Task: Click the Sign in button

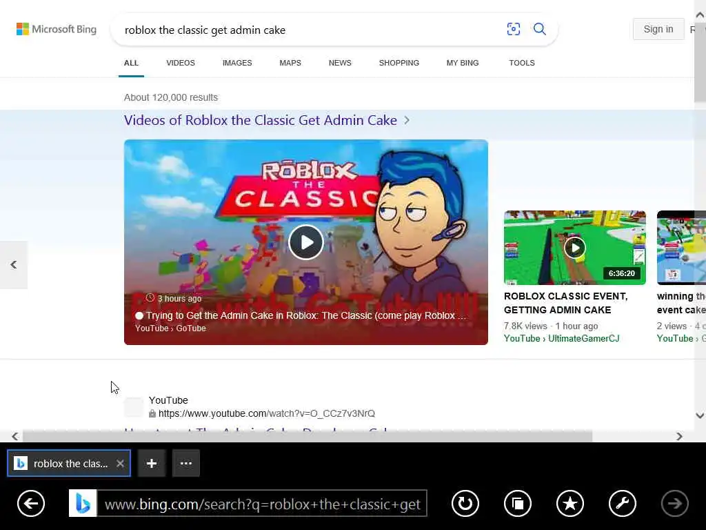Action: [658, 29]
